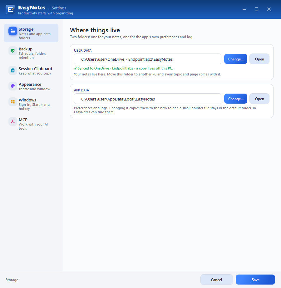Maximize the EasyNotes Settings window
The height and width of the screenshot is (288, 281).
(256, 9)
